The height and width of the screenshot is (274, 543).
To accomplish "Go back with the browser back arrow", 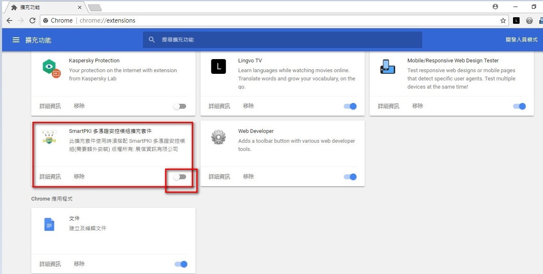I will (9, 21).
